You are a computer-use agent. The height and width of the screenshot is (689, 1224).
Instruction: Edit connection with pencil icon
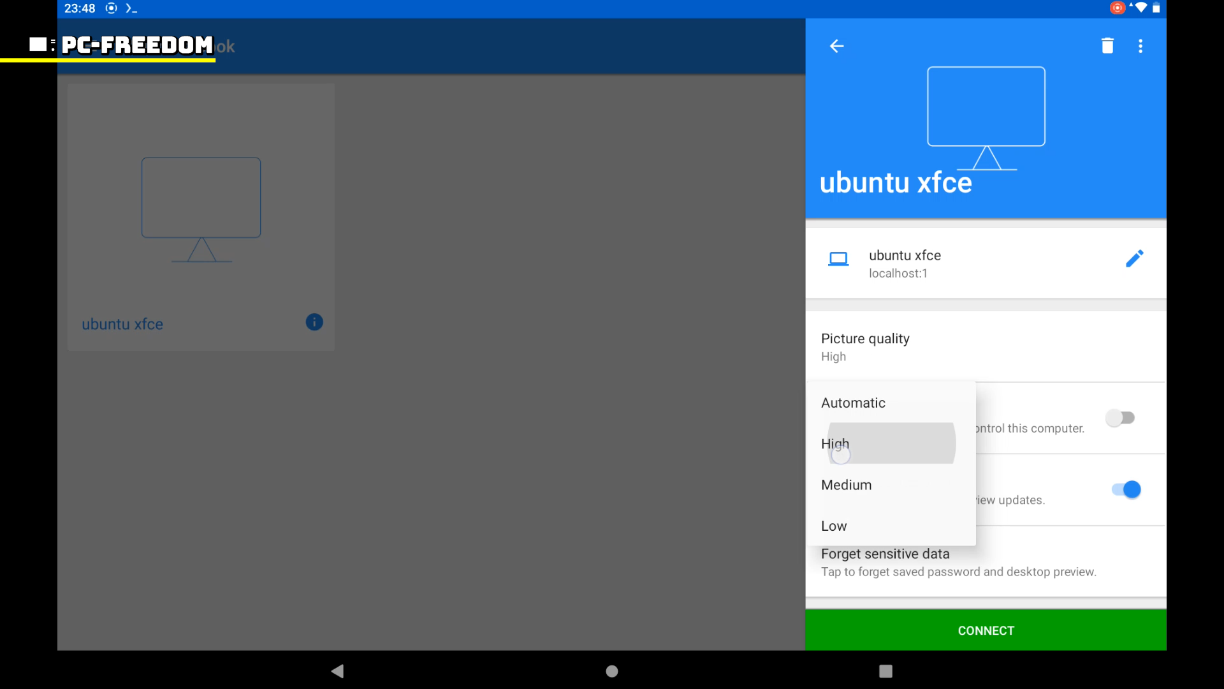1134,258
